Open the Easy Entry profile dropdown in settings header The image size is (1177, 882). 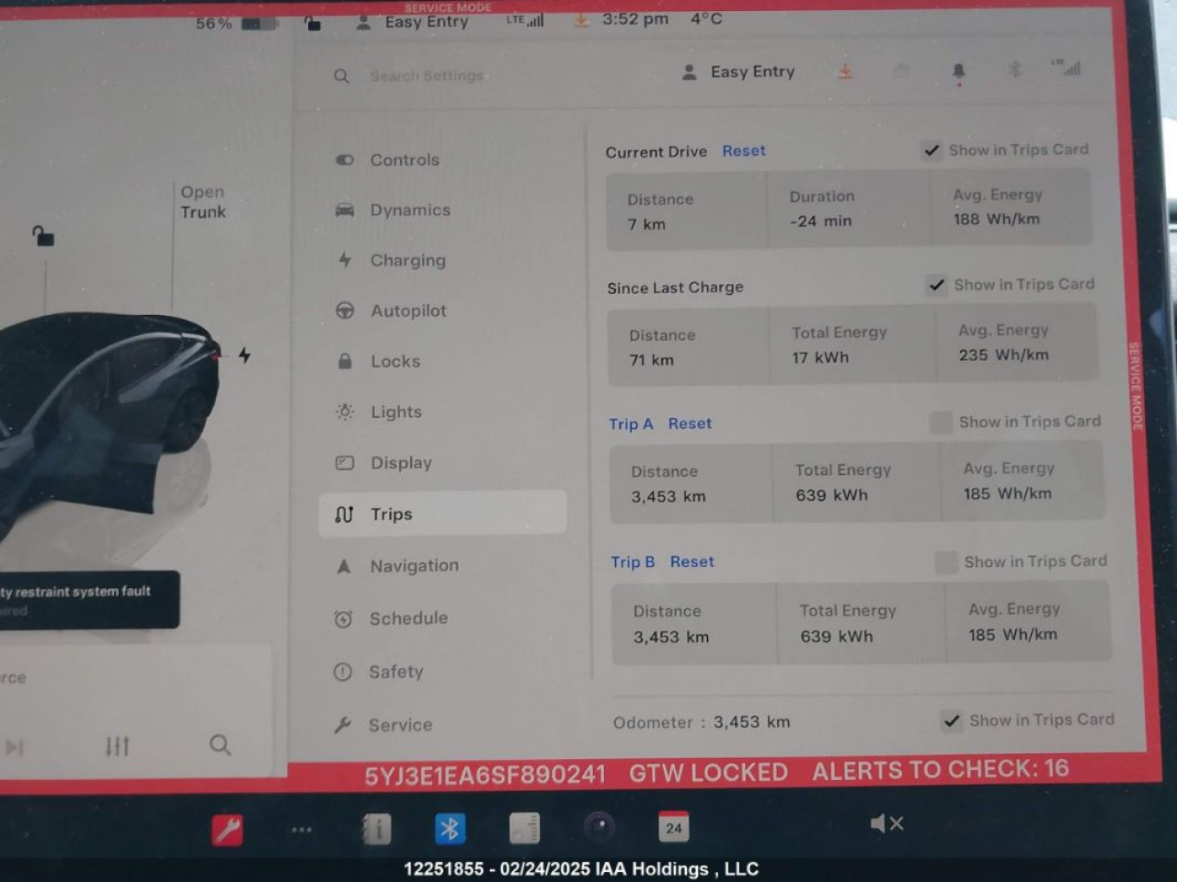[x=739, y=72]
